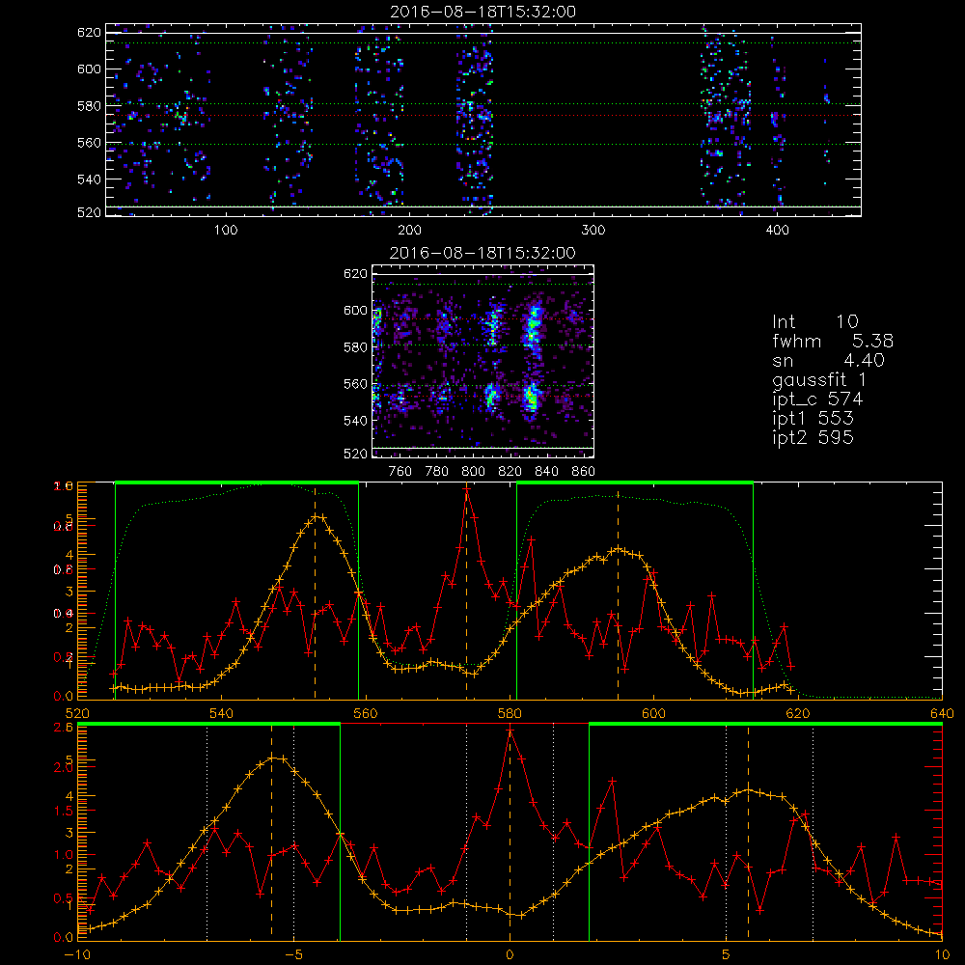This screenshot has width=965, height=965.
Task: Click the top plot title '2016-08-18T15:32:00'
Action: pyautogui.click(x=483, y=12)
